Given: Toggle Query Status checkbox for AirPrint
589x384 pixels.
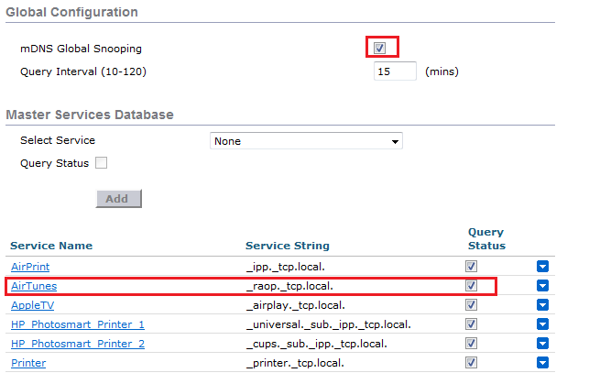Looking at the screenshot, I should coord(472,267).
